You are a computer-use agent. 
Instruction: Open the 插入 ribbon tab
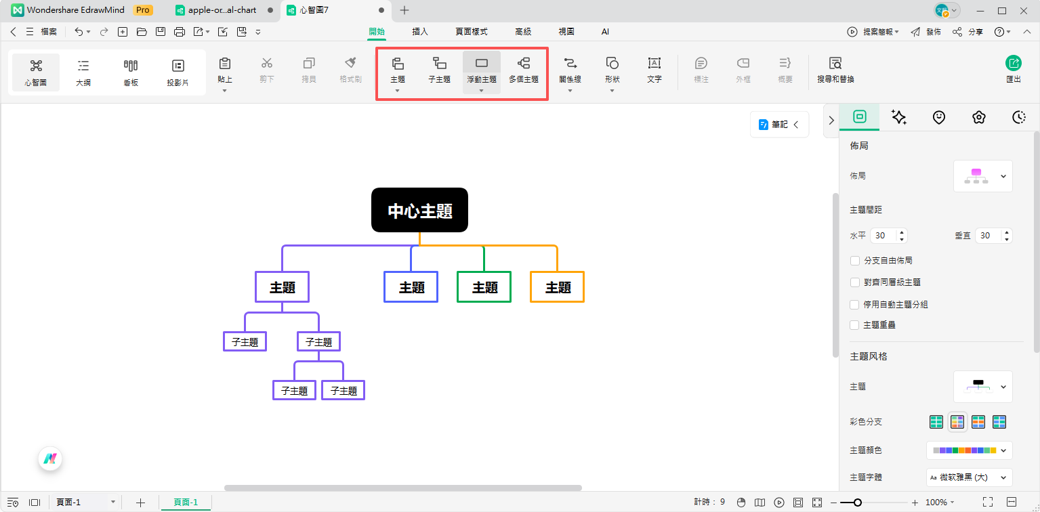point(420,32)
